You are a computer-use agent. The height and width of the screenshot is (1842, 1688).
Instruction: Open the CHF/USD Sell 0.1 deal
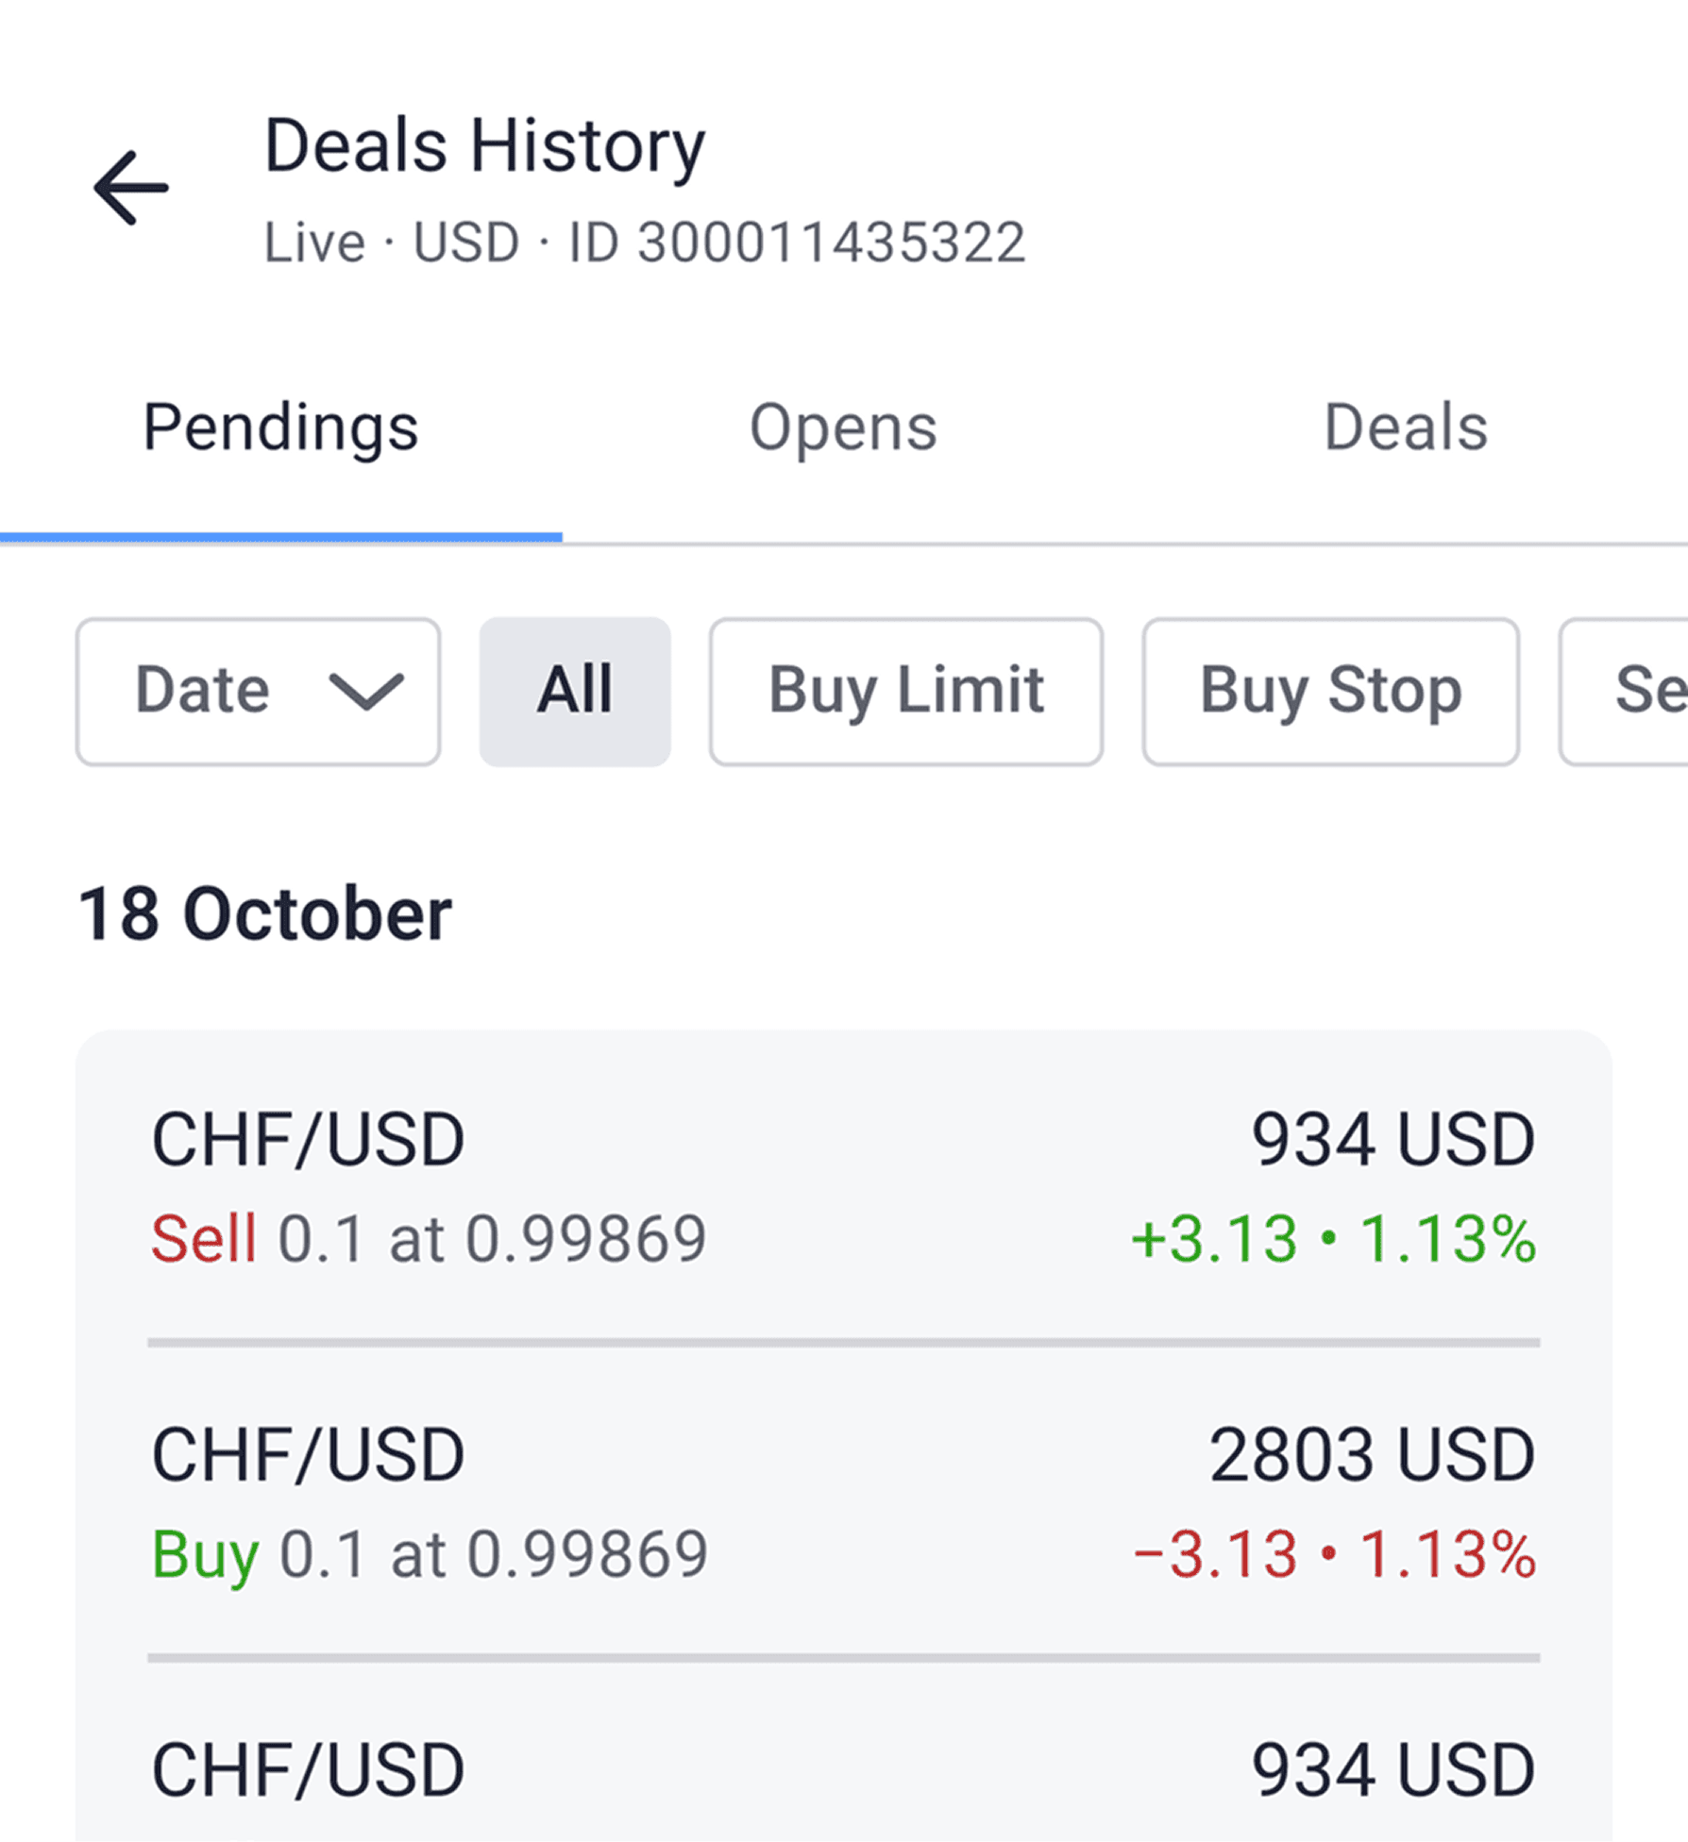(x=844, y=1186)
